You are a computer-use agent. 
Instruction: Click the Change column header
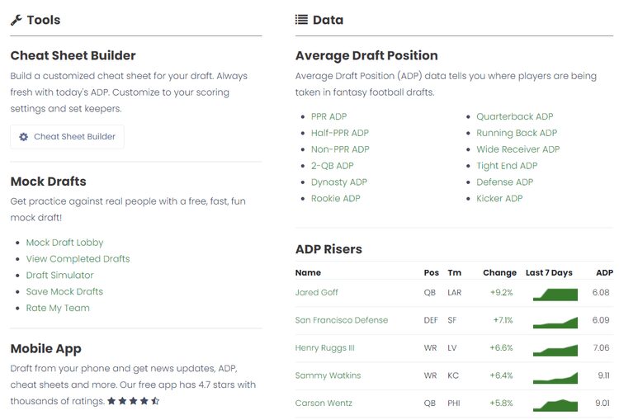tap(499, 273)
